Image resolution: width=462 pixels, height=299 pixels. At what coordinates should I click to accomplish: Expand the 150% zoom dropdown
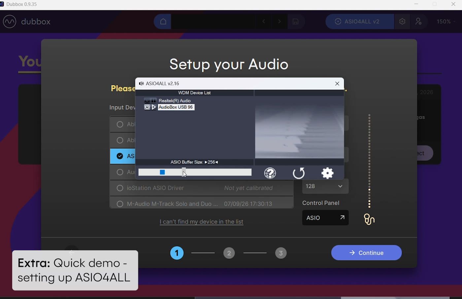[x=446, y=21]
